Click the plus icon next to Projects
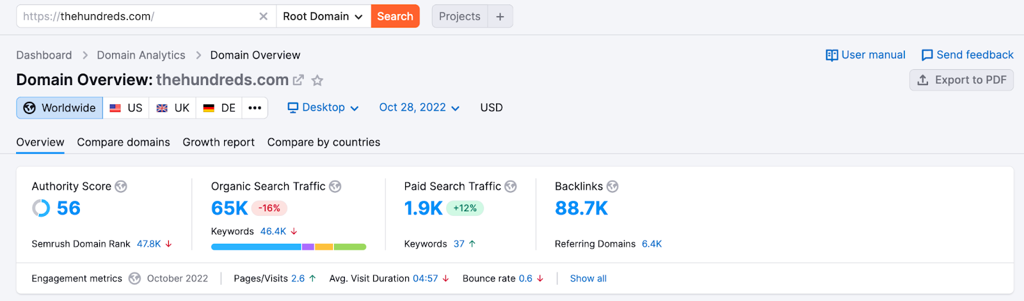 click(500, 17)
